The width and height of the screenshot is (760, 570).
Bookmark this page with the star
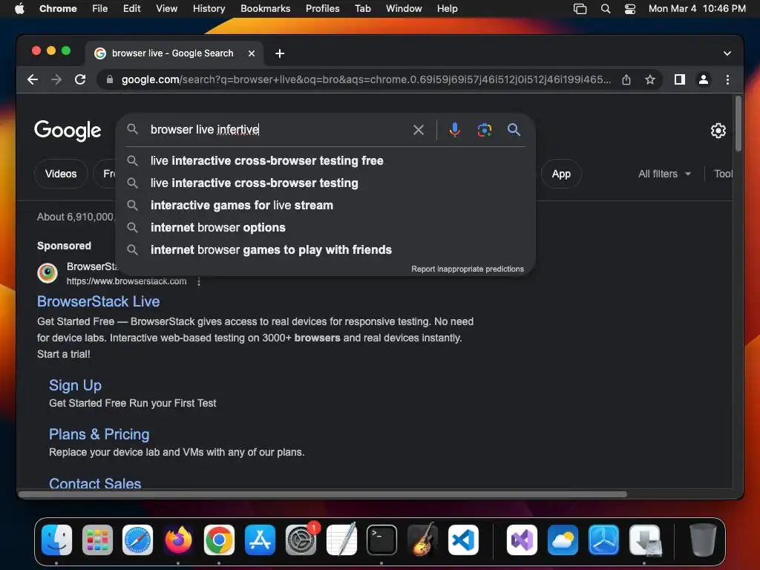coord(650,79)
